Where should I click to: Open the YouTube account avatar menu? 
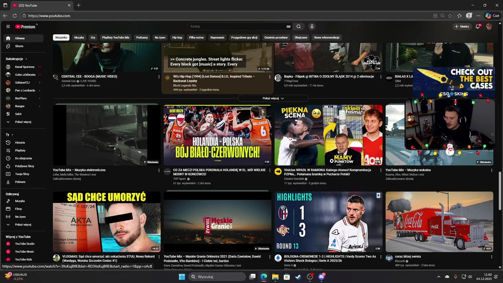pyautogui.click(x=489, y=27)
